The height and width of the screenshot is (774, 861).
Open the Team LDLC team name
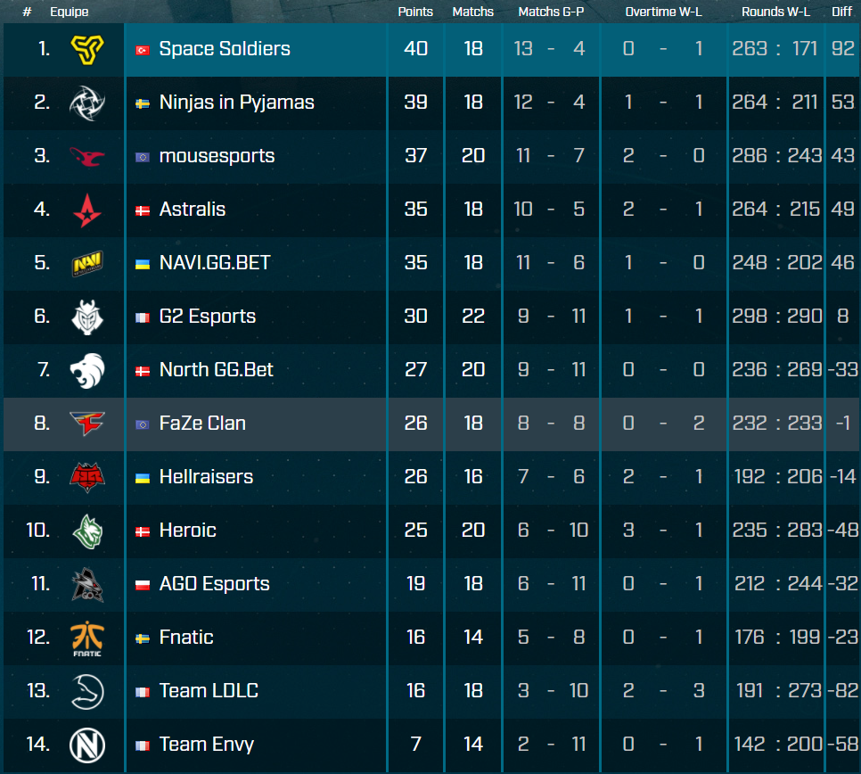(x=209, y=690)
